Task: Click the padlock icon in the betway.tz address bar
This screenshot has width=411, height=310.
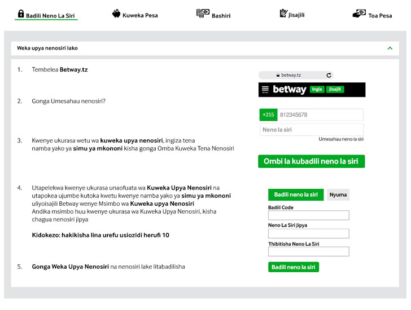Action: click(x=278, y=75)
